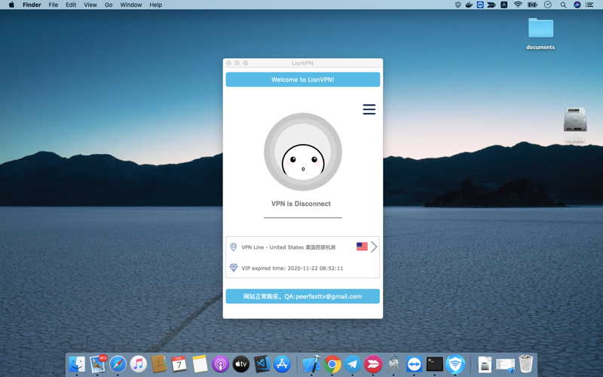Click the VIP expired time row
The image size is (603, 377).
coord(303,268)
